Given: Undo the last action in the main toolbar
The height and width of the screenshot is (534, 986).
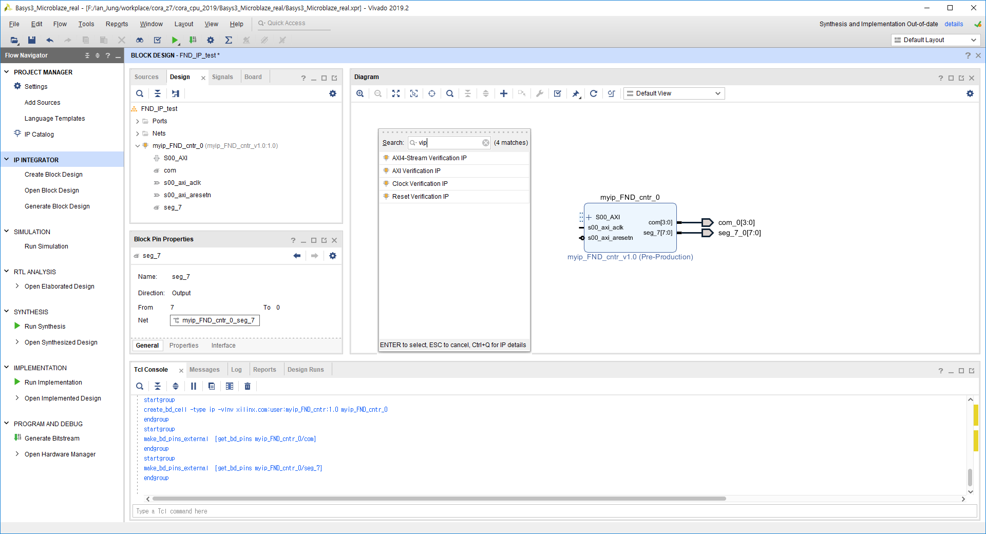Looking at the screenshot, I should click(x=50, y=40).
